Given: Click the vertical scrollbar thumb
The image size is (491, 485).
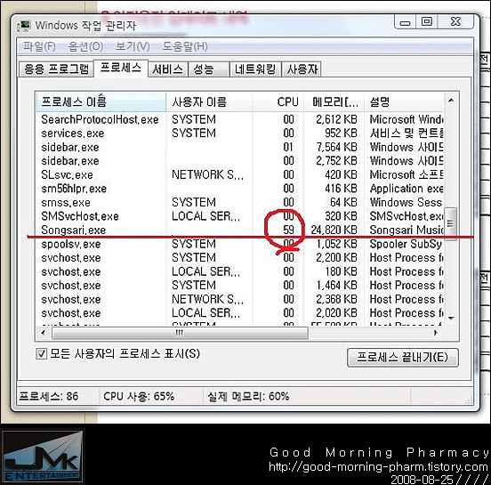Looking at the screenshot, I should [x=451, y=223].
